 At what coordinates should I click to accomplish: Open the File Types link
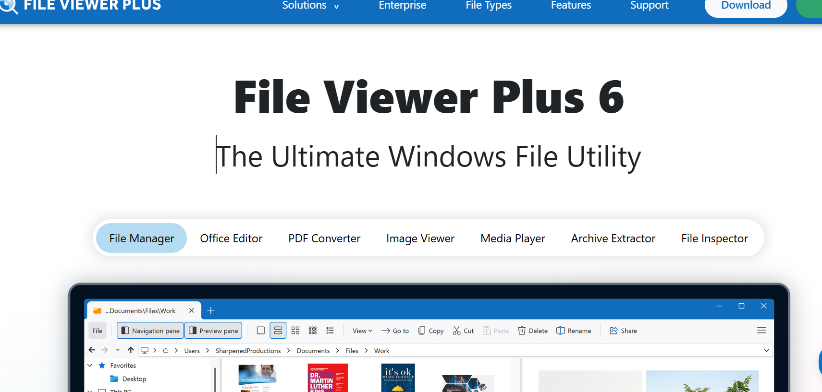pos(489,5)
